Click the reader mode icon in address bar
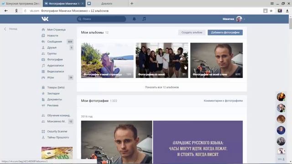Image resolution: width=292 pixels, height=164 pixels. click(265, 11)
